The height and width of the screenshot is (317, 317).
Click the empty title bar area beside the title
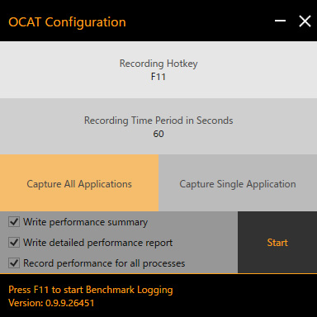coord(200,21)
